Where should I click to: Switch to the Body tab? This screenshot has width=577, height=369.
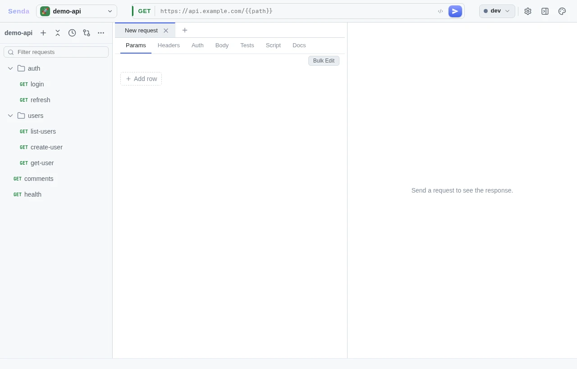tap(222, 45)
